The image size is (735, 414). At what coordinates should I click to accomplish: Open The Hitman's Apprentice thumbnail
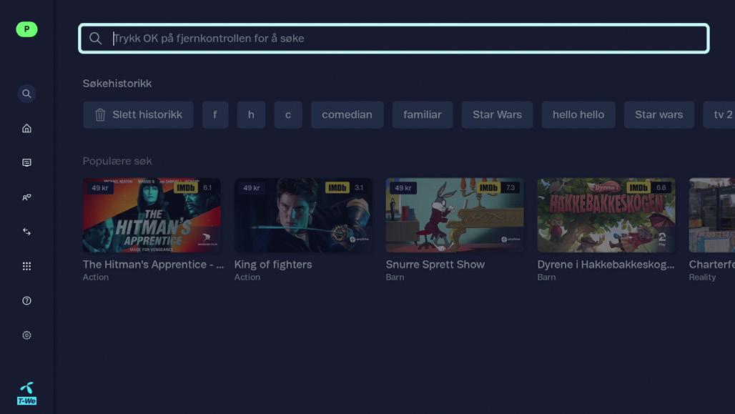152,215
